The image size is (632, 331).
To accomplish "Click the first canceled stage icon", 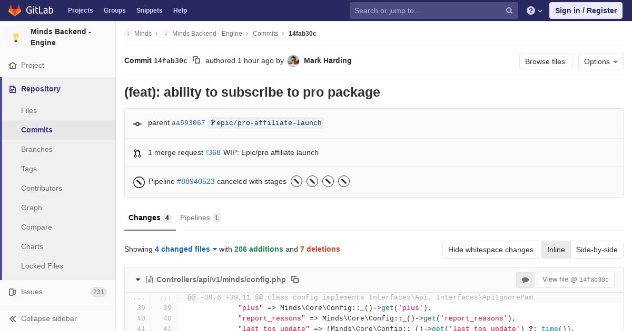I will tap(297, 182).
